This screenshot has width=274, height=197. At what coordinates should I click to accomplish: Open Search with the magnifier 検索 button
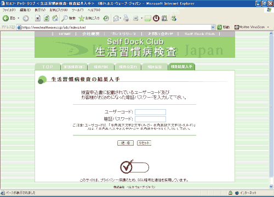(x=68, y=18)
